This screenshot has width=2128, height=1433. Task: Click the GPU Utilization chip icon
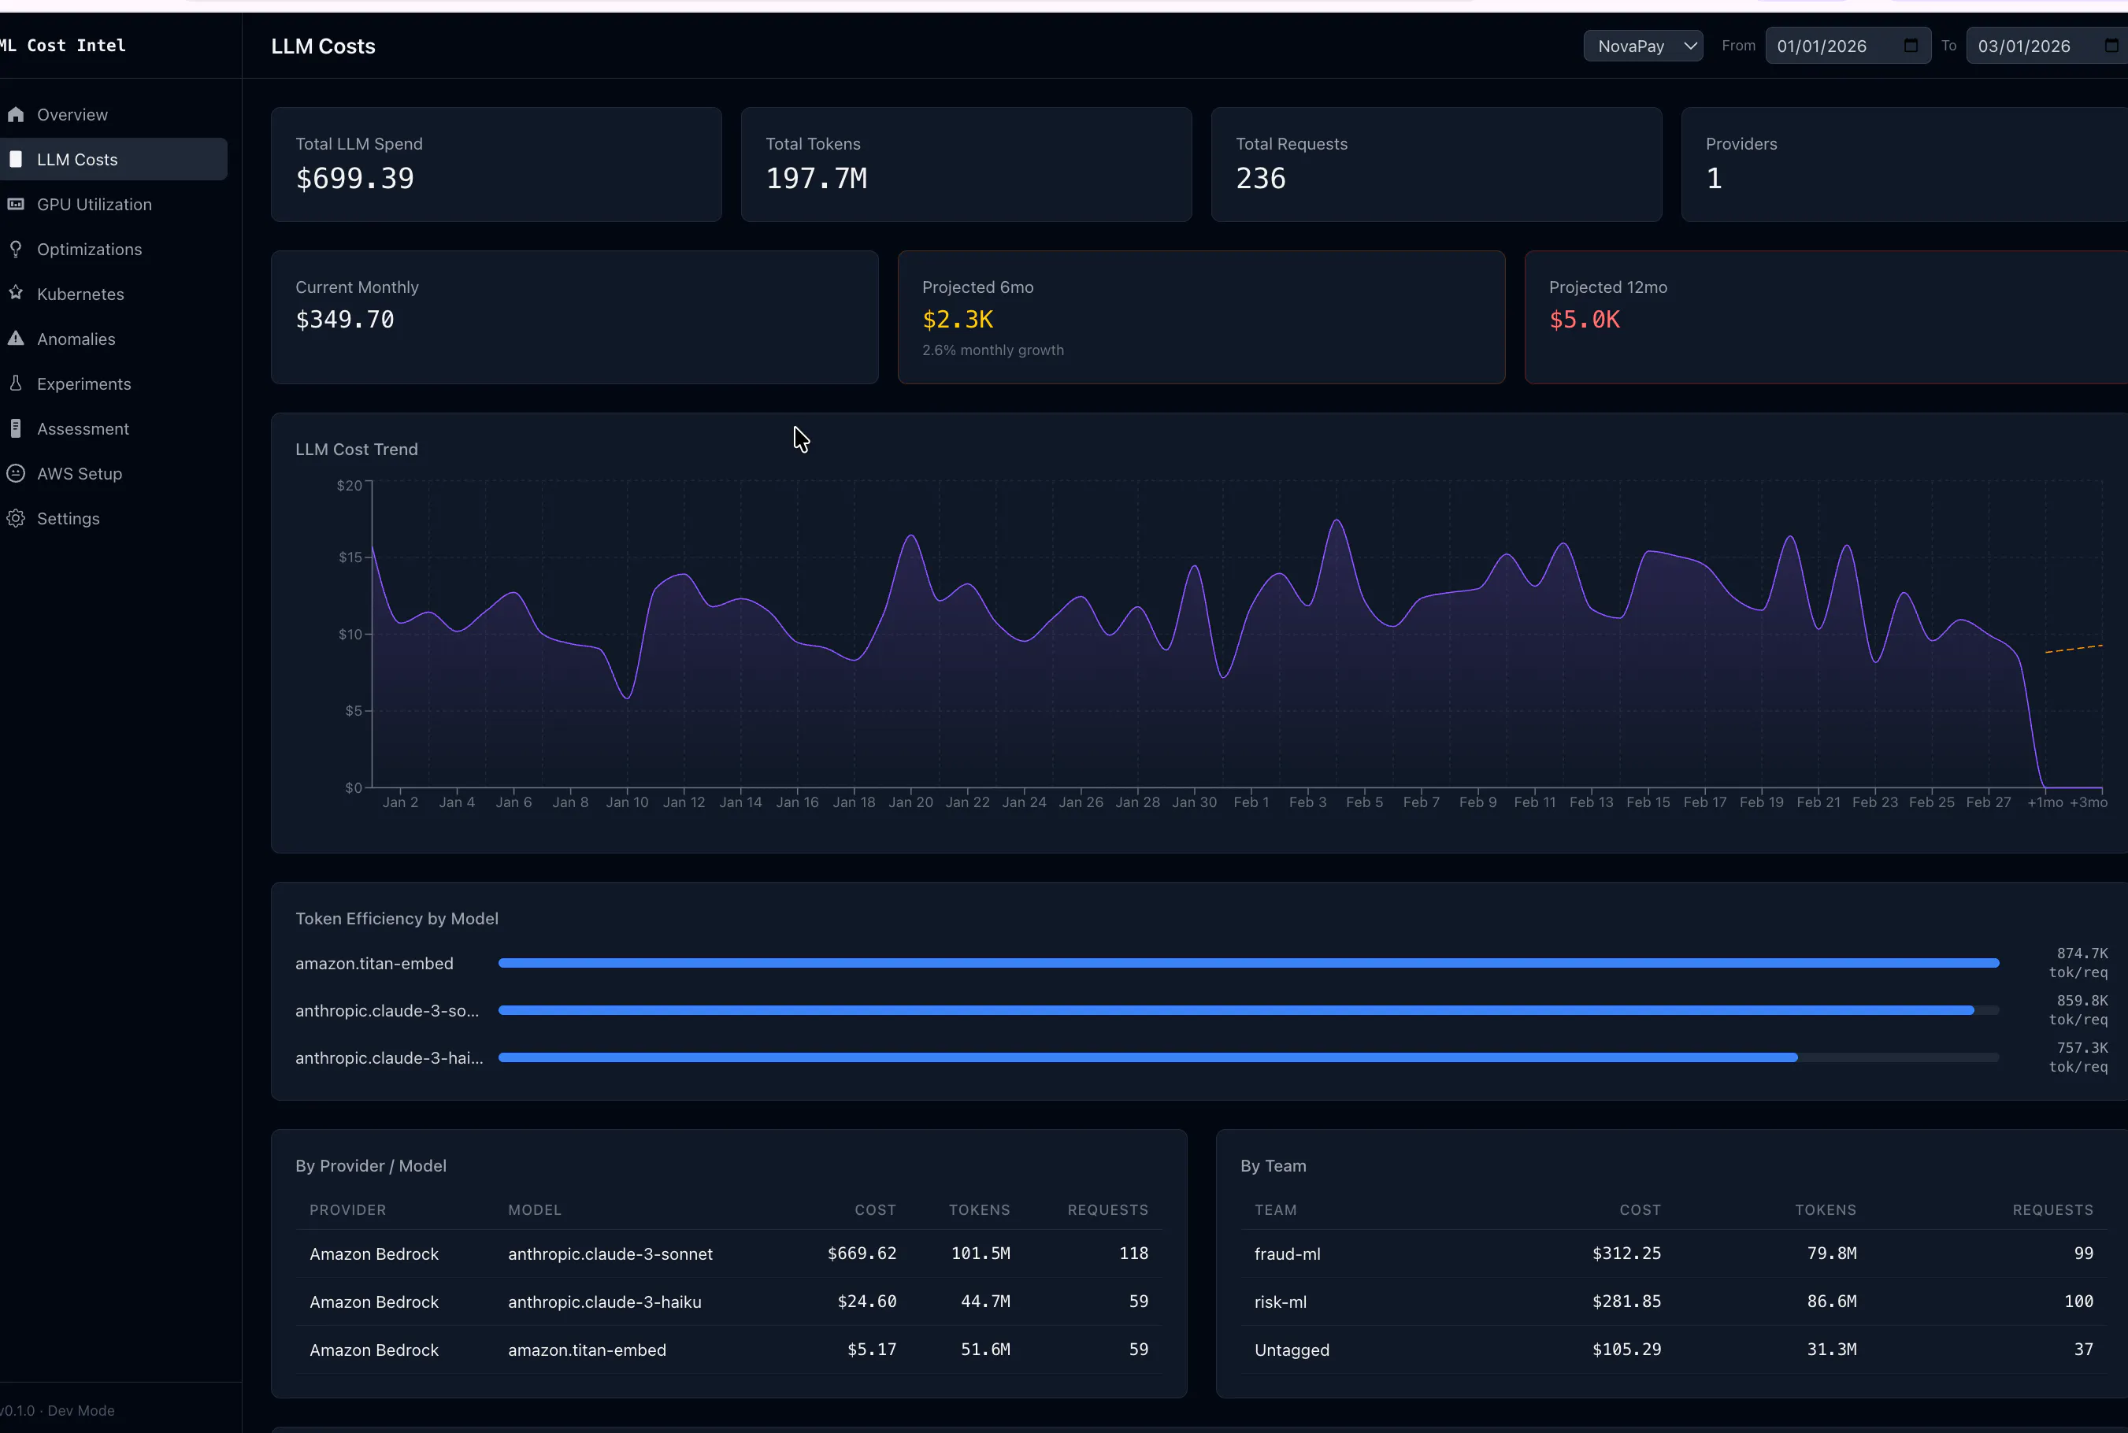click(x=16, y=204)
